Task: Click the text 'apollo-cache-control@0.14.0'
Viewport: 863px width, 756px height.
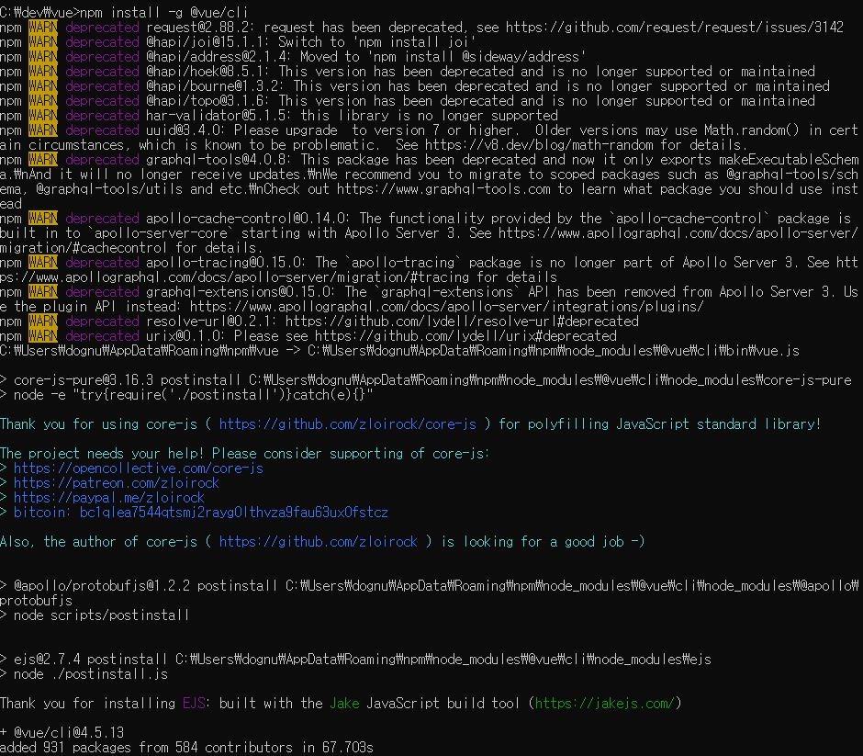Action: point(248,218)
